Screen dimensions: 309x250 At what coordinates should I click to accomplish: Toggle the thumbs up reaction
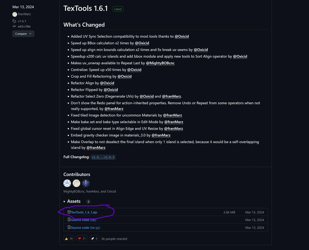[69, 238]
